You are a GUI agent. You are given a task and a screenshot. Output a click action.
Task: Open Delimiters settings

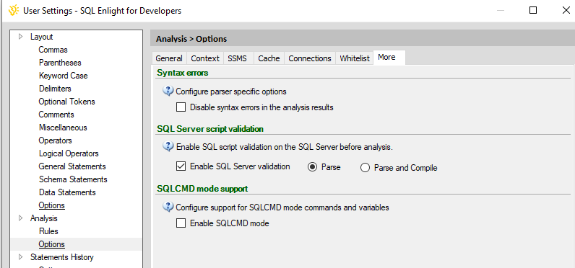click(55, 89)
